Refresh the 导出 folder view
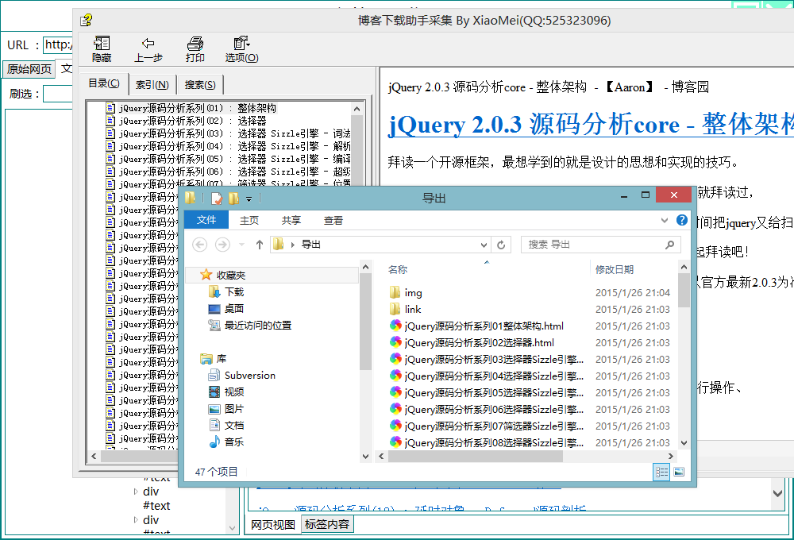 click(x=501, y=245)
